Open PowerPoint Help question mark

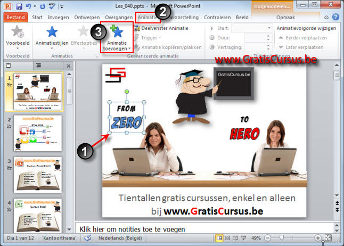[335, 17]
